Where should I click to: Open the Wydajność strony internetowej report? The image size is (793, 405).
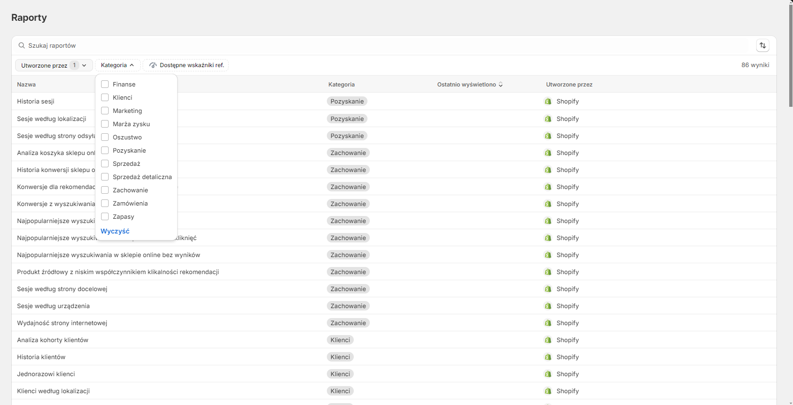coord(62,323)
